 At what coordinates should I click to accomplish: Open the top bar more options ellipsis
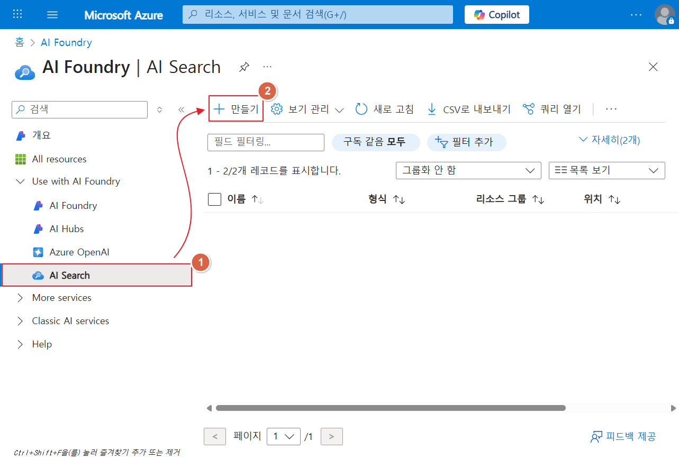coord(636,14)
